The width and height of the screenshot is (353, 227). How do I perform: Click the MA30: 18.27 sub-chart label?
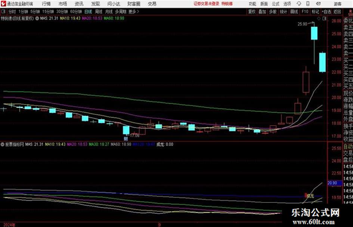tap(99, 145)
